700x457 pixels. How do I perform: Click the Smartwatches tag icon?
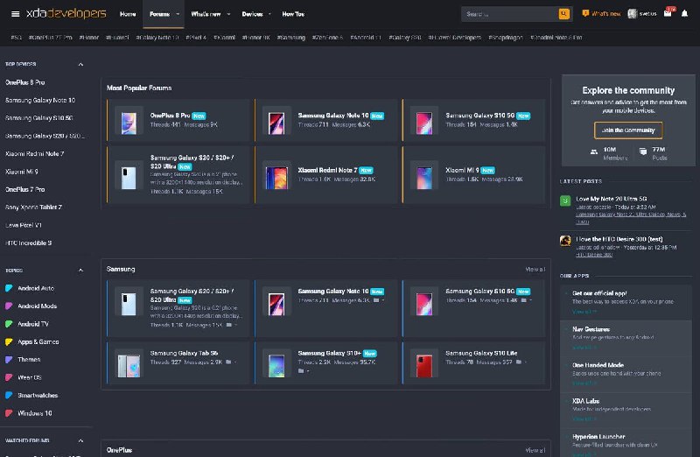tap(9, 396)
